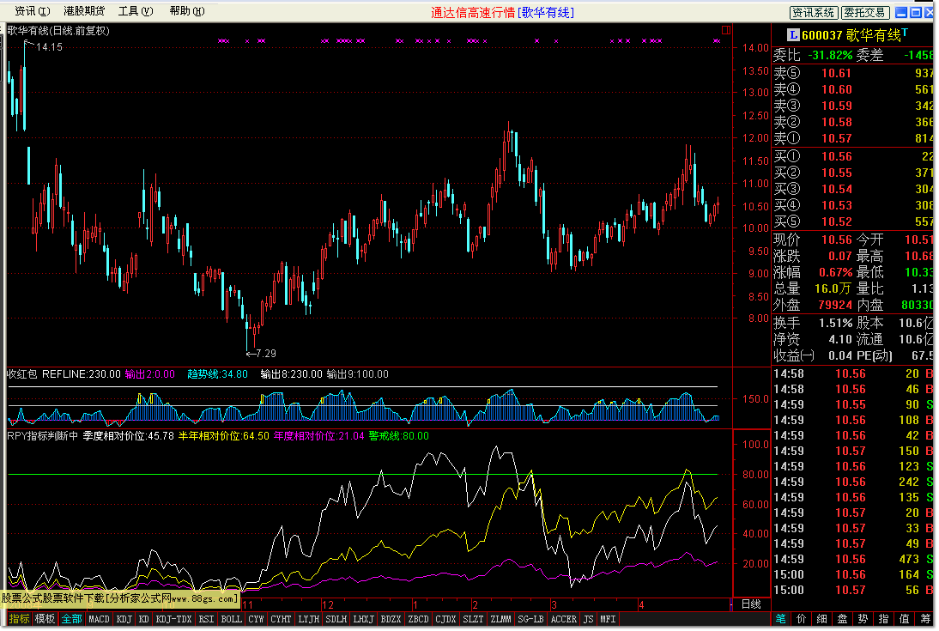Select the 值 tab in quote panel

tap(905, 619)
